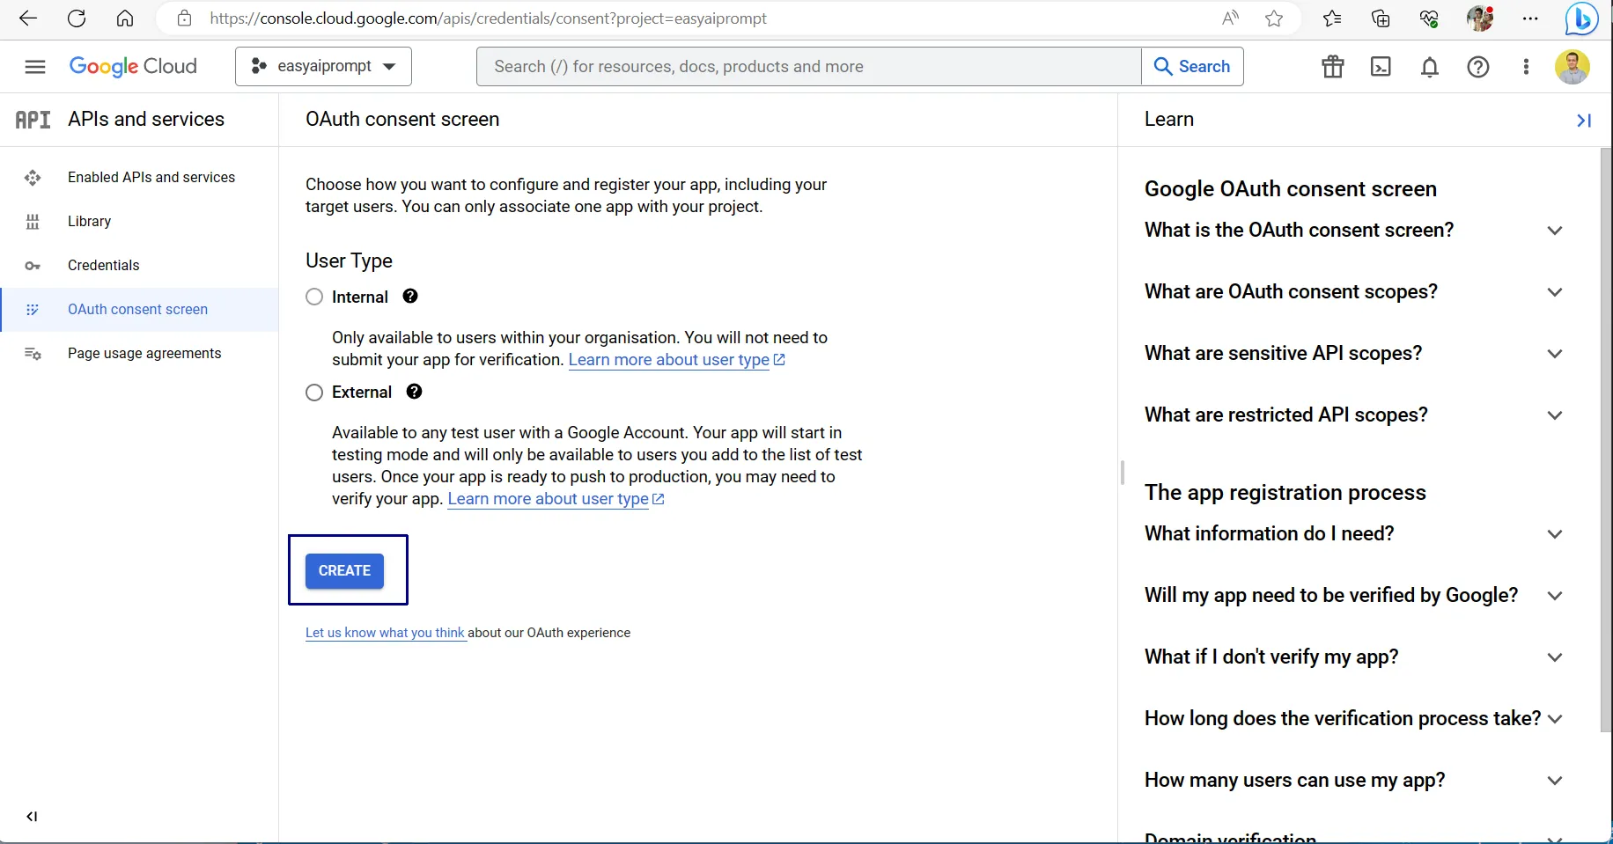Activate the Cloud Shell terminal icon

[1381, 67]
